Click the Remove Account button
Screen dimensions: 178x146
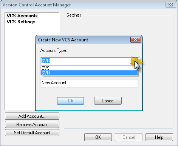tap(32, 125)
